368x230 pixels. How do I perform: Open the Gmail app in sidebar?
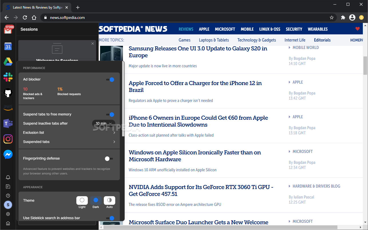pos(8,29)
